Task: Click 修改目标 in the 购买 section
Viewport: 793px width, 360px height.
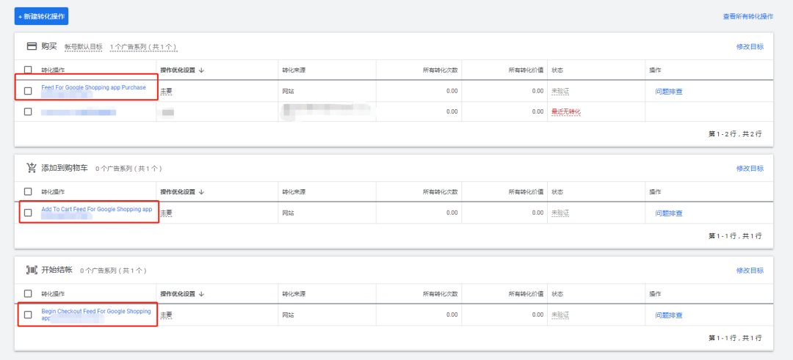Action: pos(750,46)
